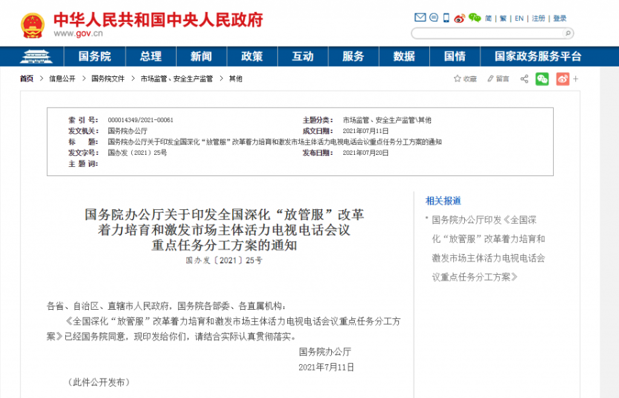Share article to WeChat green button
Image resolution: width=619 pixels, height=398 pixels.
[542, 79]
